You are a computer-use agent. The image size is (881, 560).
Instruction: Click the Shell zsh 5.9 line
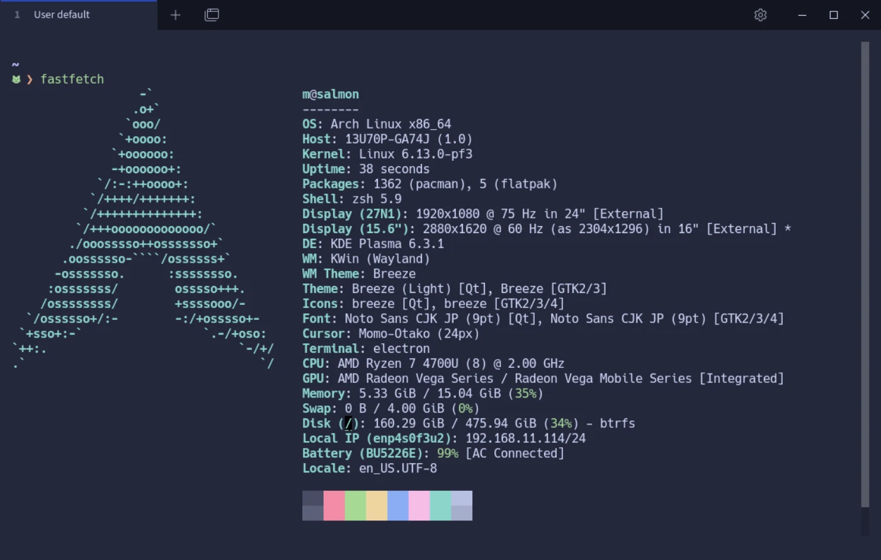point(352,199)
